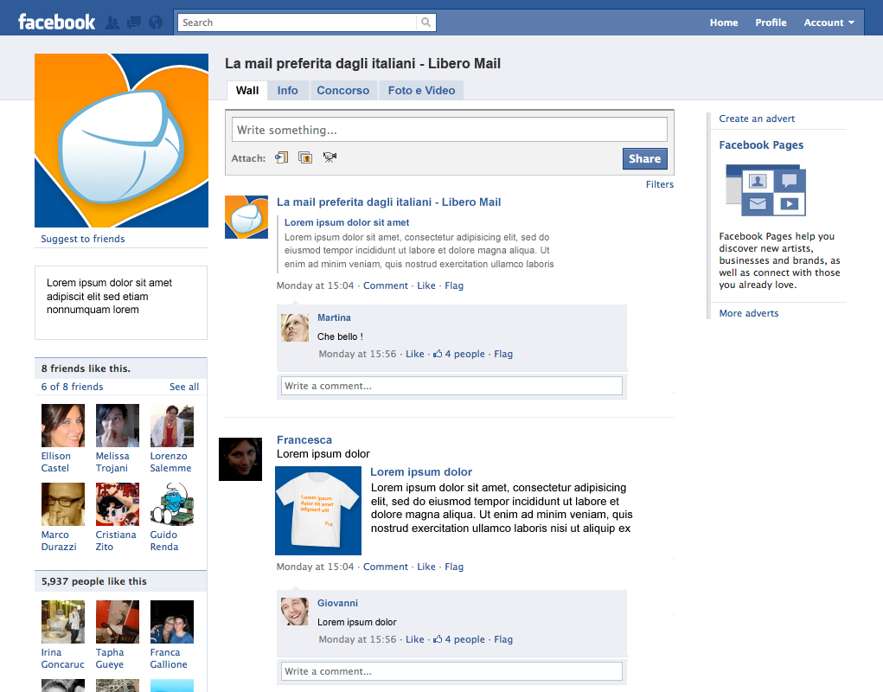883x692 pixels.
Task: Open the Filters option for the wall
Action: (659, 184)
